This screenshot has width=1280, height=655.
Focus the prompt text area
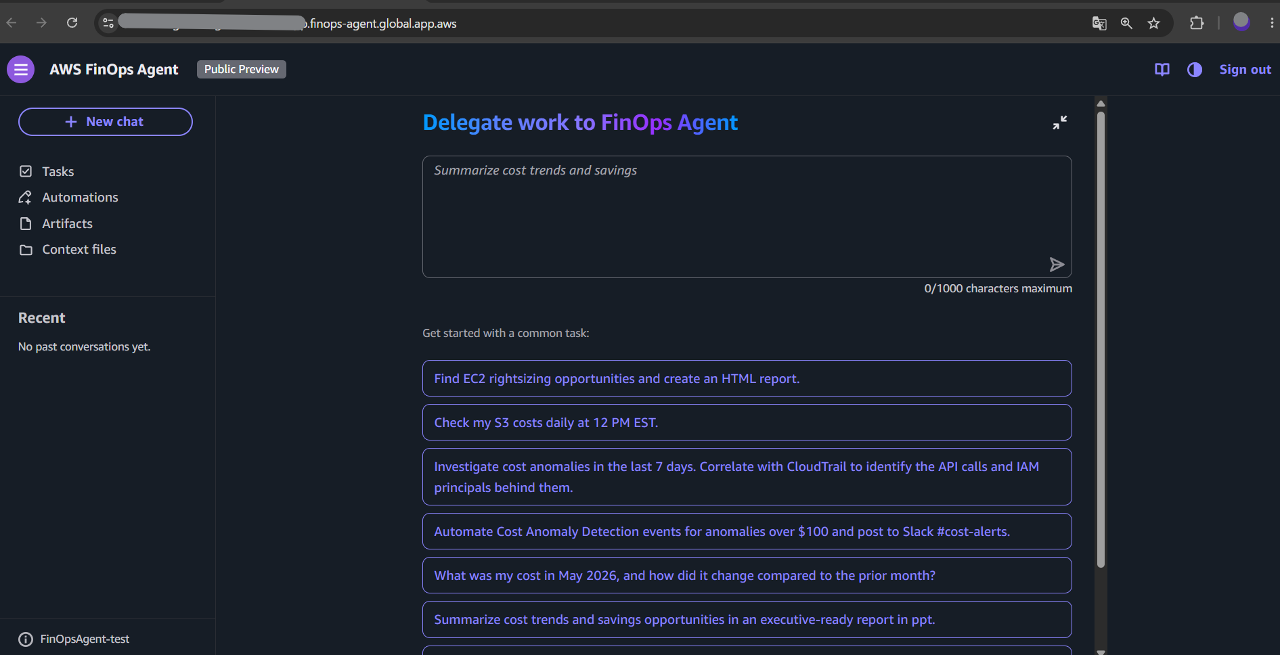click(747, 217)
